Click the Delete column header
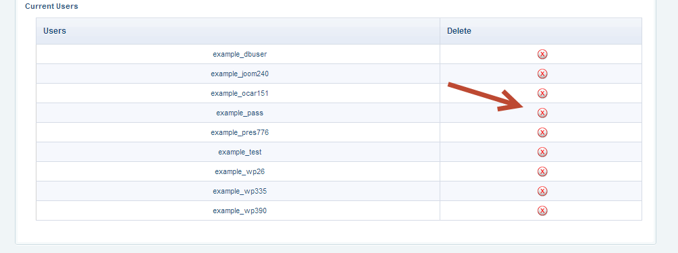The height and width of the screenshot is (253, 678). point(459,31)
